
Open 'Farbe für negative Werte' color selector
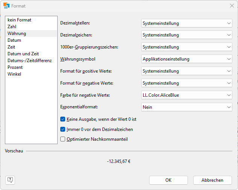click(186, 95)
